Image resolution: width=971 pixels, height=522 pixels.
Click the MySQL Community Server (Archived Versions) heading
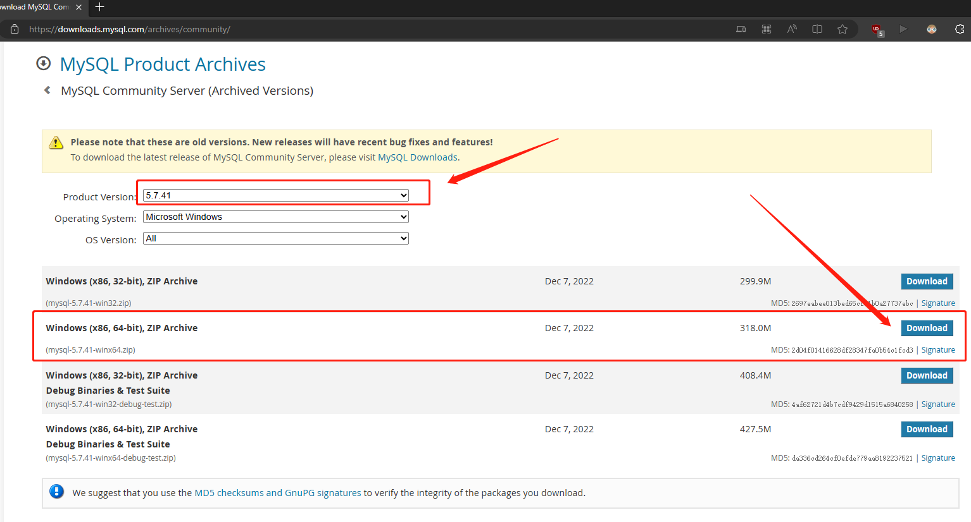coord(187,90)
